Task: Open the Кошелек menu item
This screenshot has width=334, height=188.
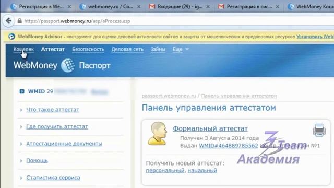Action: tap(23, 49)
